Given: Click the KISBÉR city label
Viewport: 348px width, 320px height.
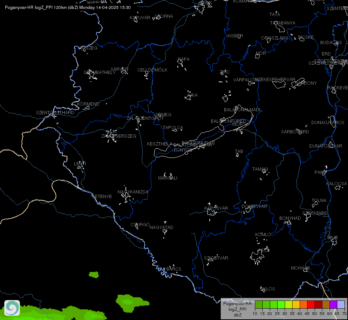Looking at the screenshot, I should tap(235, 36).
